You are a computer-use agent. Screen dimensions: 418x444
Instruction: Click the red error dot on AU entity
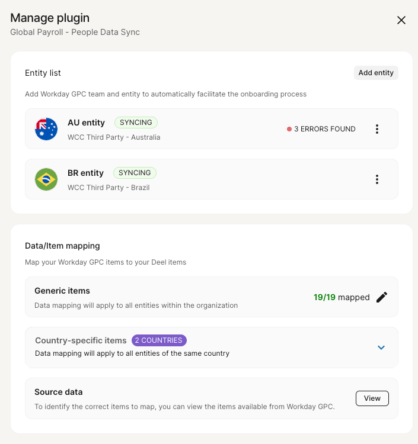[289, 129]
